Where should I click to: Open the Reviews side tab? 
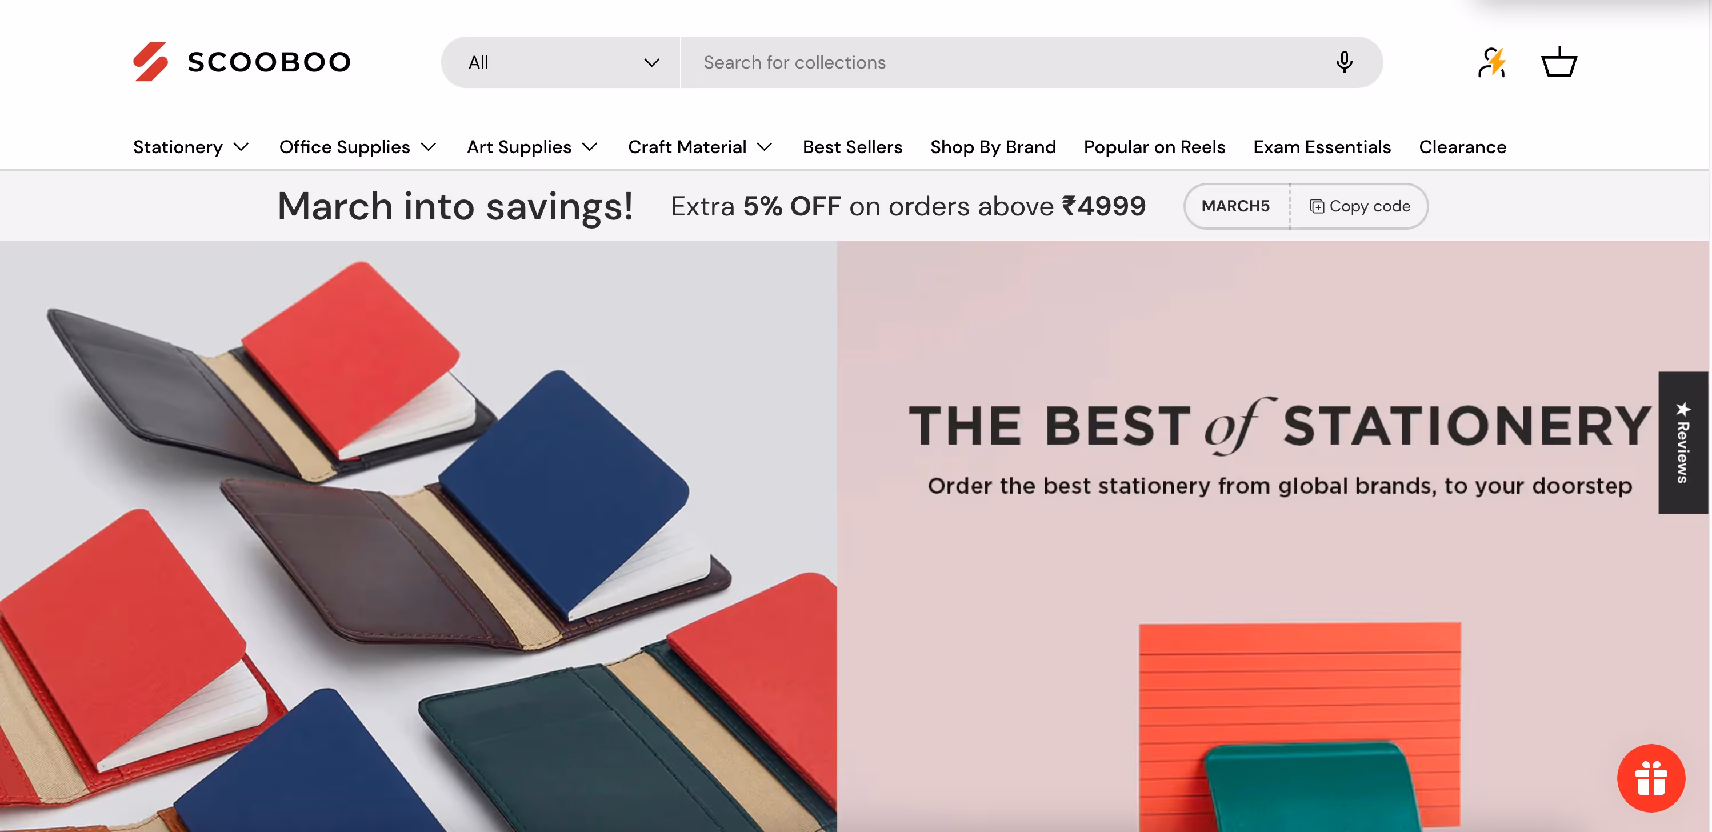click(1683, 443)
